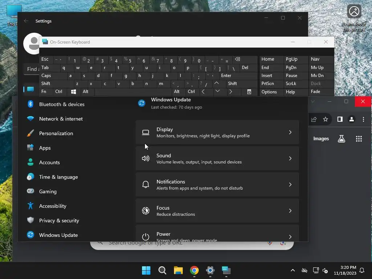Open the Apps settings category
372x279 pixels.
(45, 148)
